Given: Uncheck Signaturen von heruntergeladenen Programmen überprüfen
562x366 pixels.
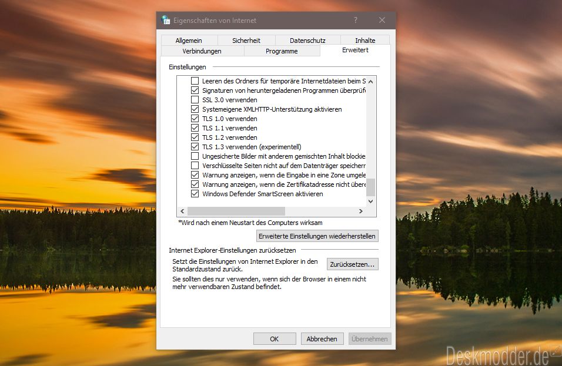Looking at the screenshot, I should (x=195, y=90).
